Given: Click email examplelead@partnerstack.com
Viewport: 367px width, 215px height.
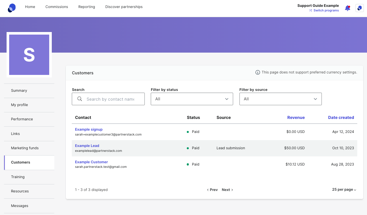Looking at the screenshot, I should point(98,151).
